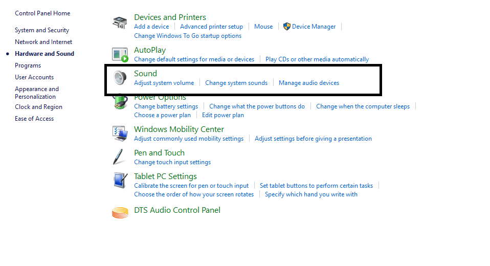Image resolution: width=490 pixels, height=266 pixels.
Task: Click Change system sounds link
Action: [x=236, y=83]
